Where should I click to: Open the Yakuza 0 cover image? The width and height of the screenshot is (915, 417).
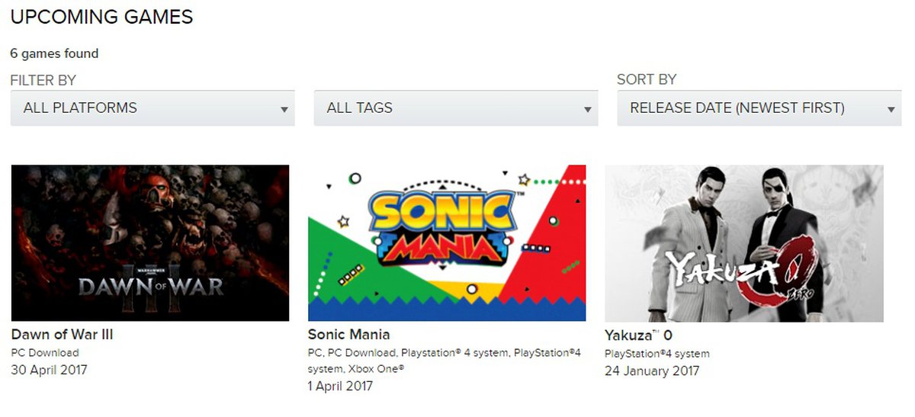744,242
